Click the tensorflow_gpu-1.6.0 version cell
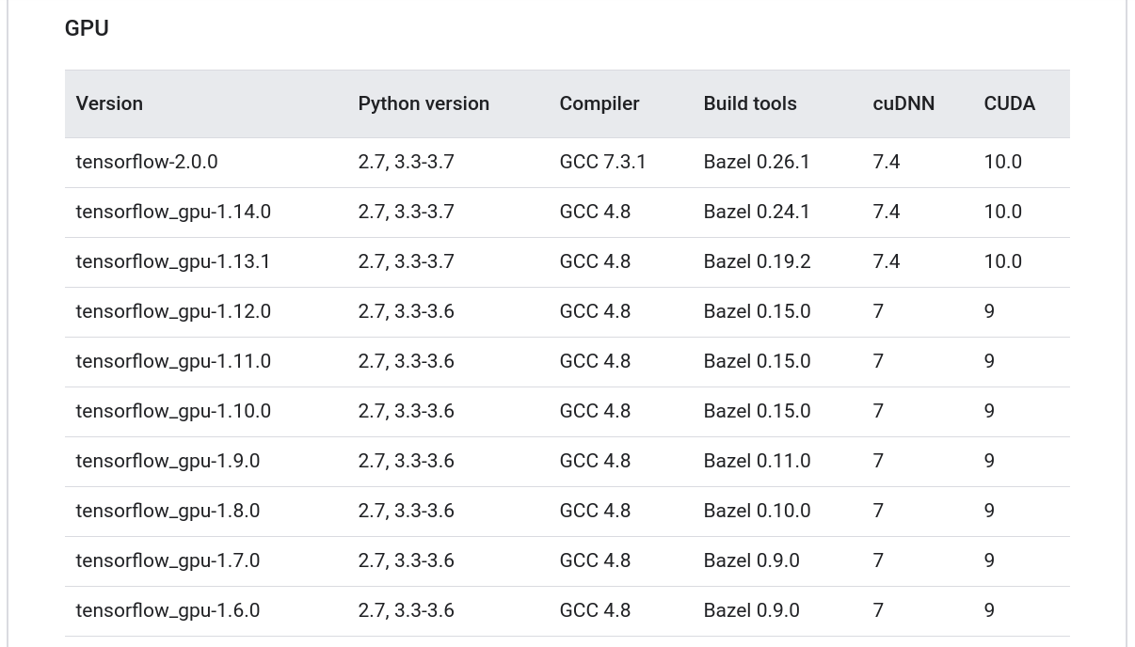 [168, 610]
